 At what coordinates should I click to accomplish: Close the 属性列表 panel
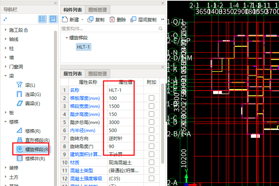coord(163,67)
